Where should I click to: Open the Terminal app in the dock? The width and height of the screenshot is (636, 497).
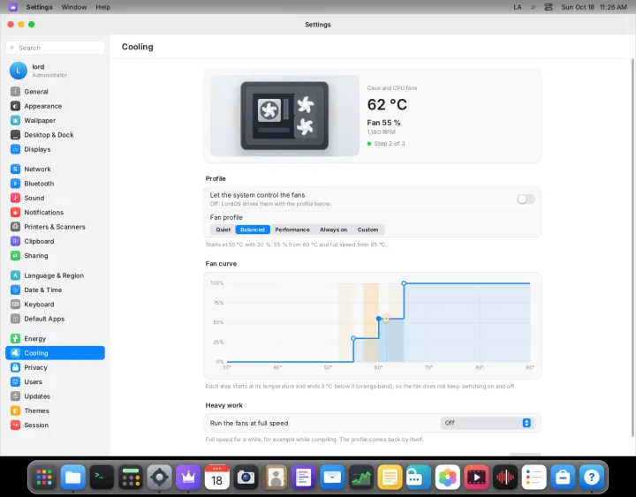coord(102,477)
